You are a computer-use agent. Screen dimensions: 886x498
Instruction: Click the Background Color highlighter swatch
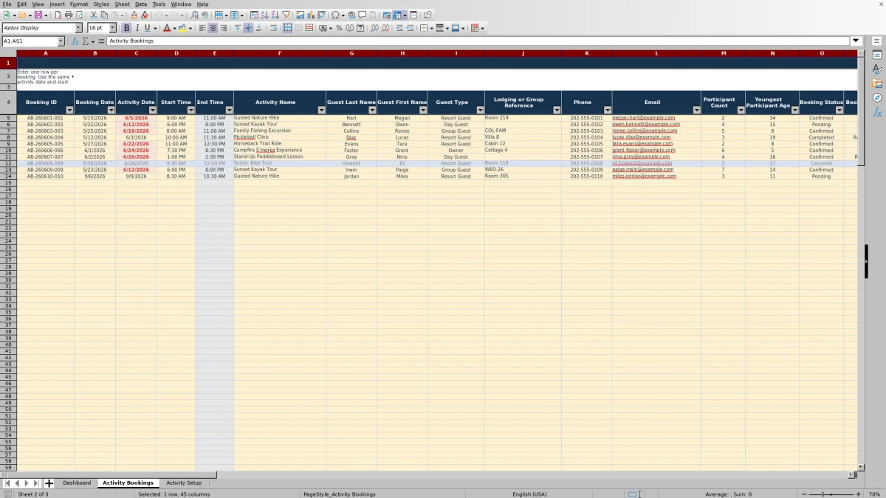pyautogui.click(x=182, y=28)
